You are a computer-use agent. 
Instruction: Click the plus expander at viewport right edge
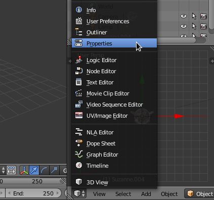pos(212,61)
